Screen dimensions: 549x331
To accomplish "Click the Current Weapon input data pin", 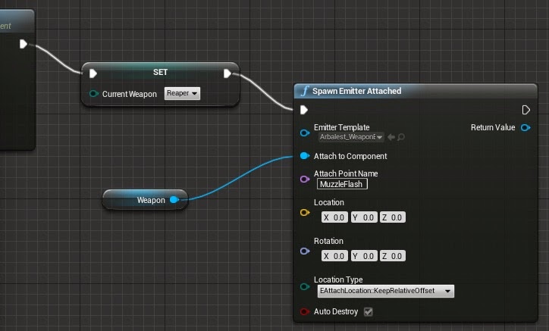I will [93, 93].
